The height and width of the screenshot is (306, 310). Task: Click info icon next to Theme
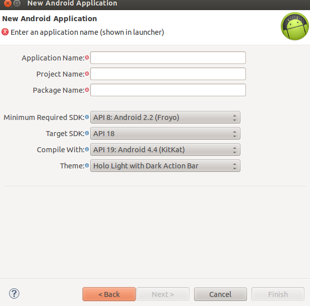[x=87, y=166]
